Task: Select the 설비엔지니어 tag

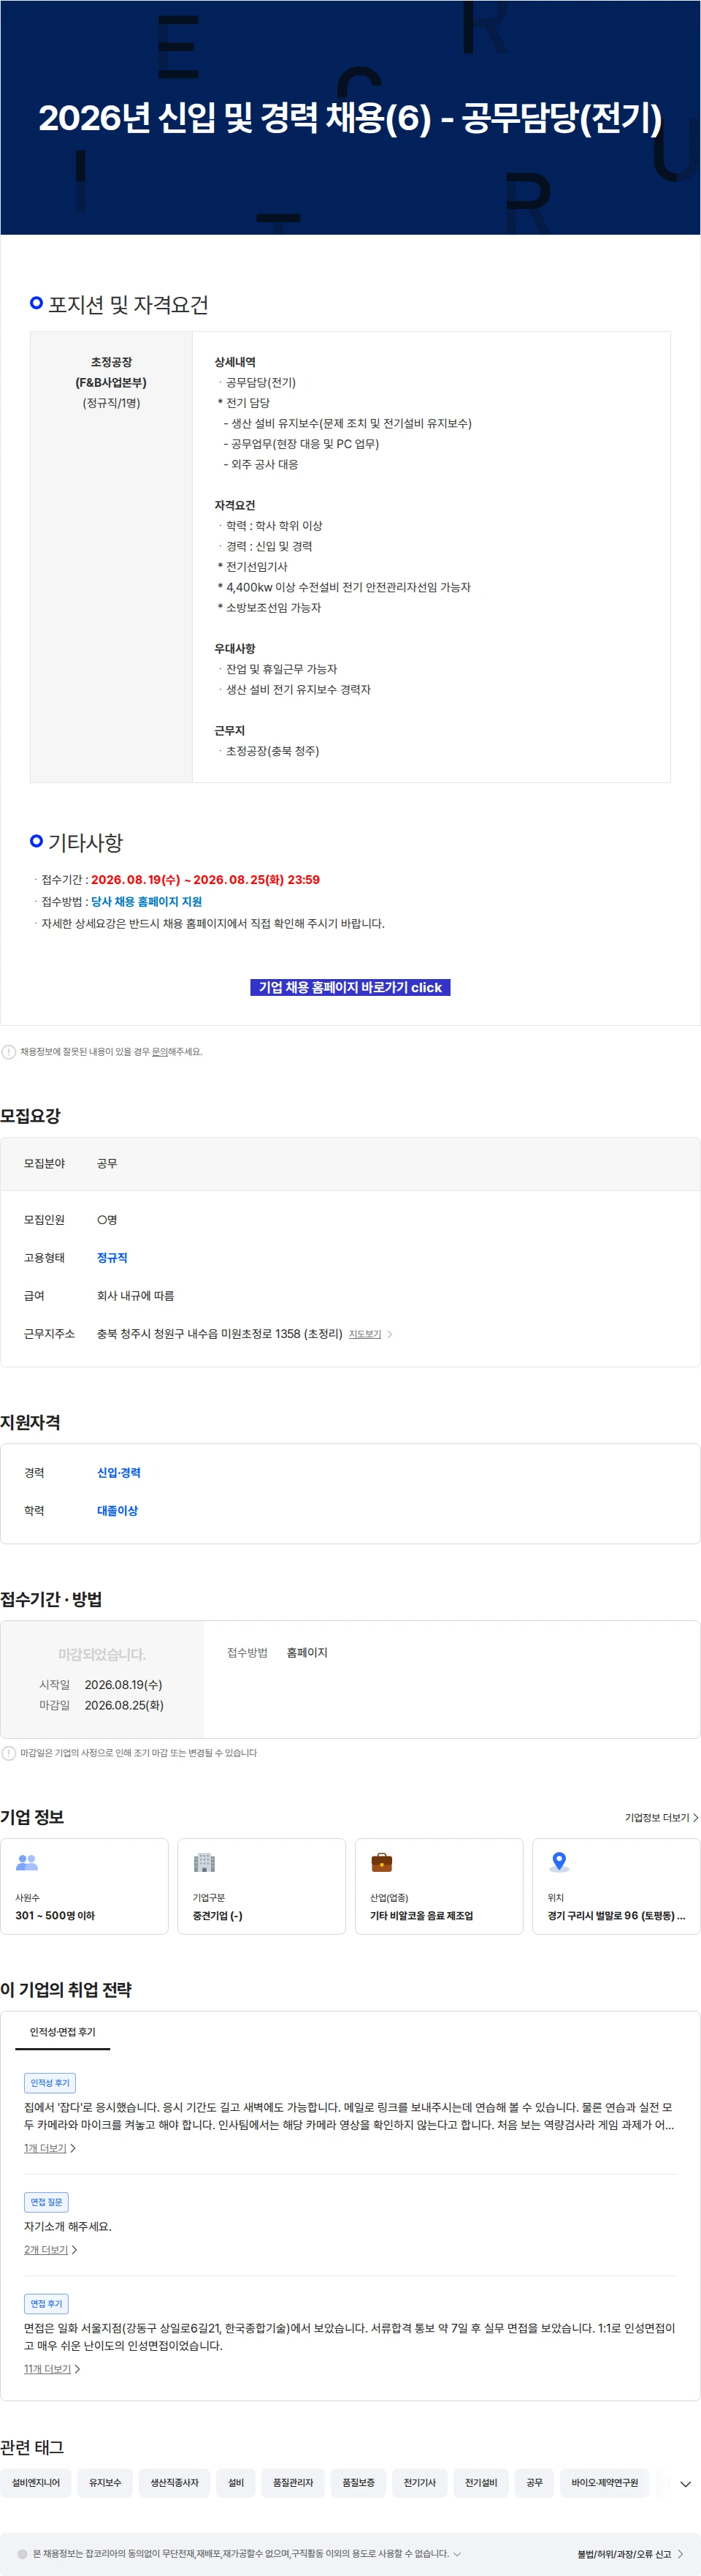Action: click(36, 2483)
